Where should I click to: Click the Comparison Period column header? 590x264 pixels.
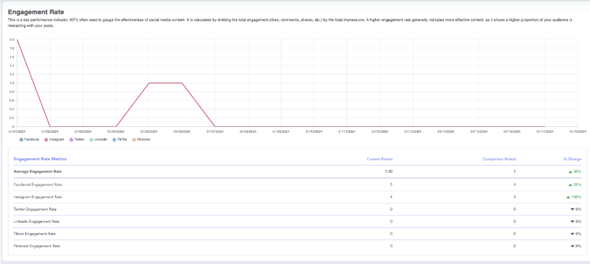coord(499,158)
